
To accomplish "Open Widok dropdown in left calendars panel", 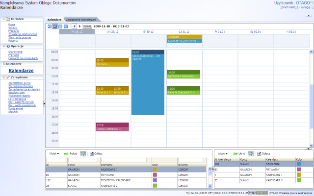I will pos(54,154).
